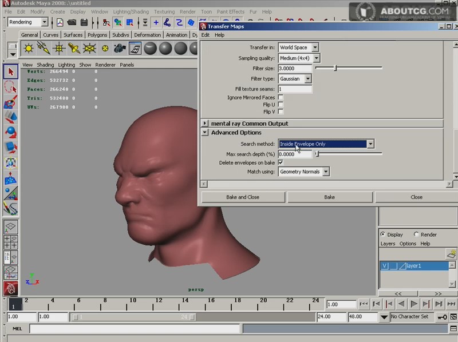The width and height of the screenshot is (458, 342).
Task: Uncheck Delete envelopes on bake
Action: [x=281, y=162]
